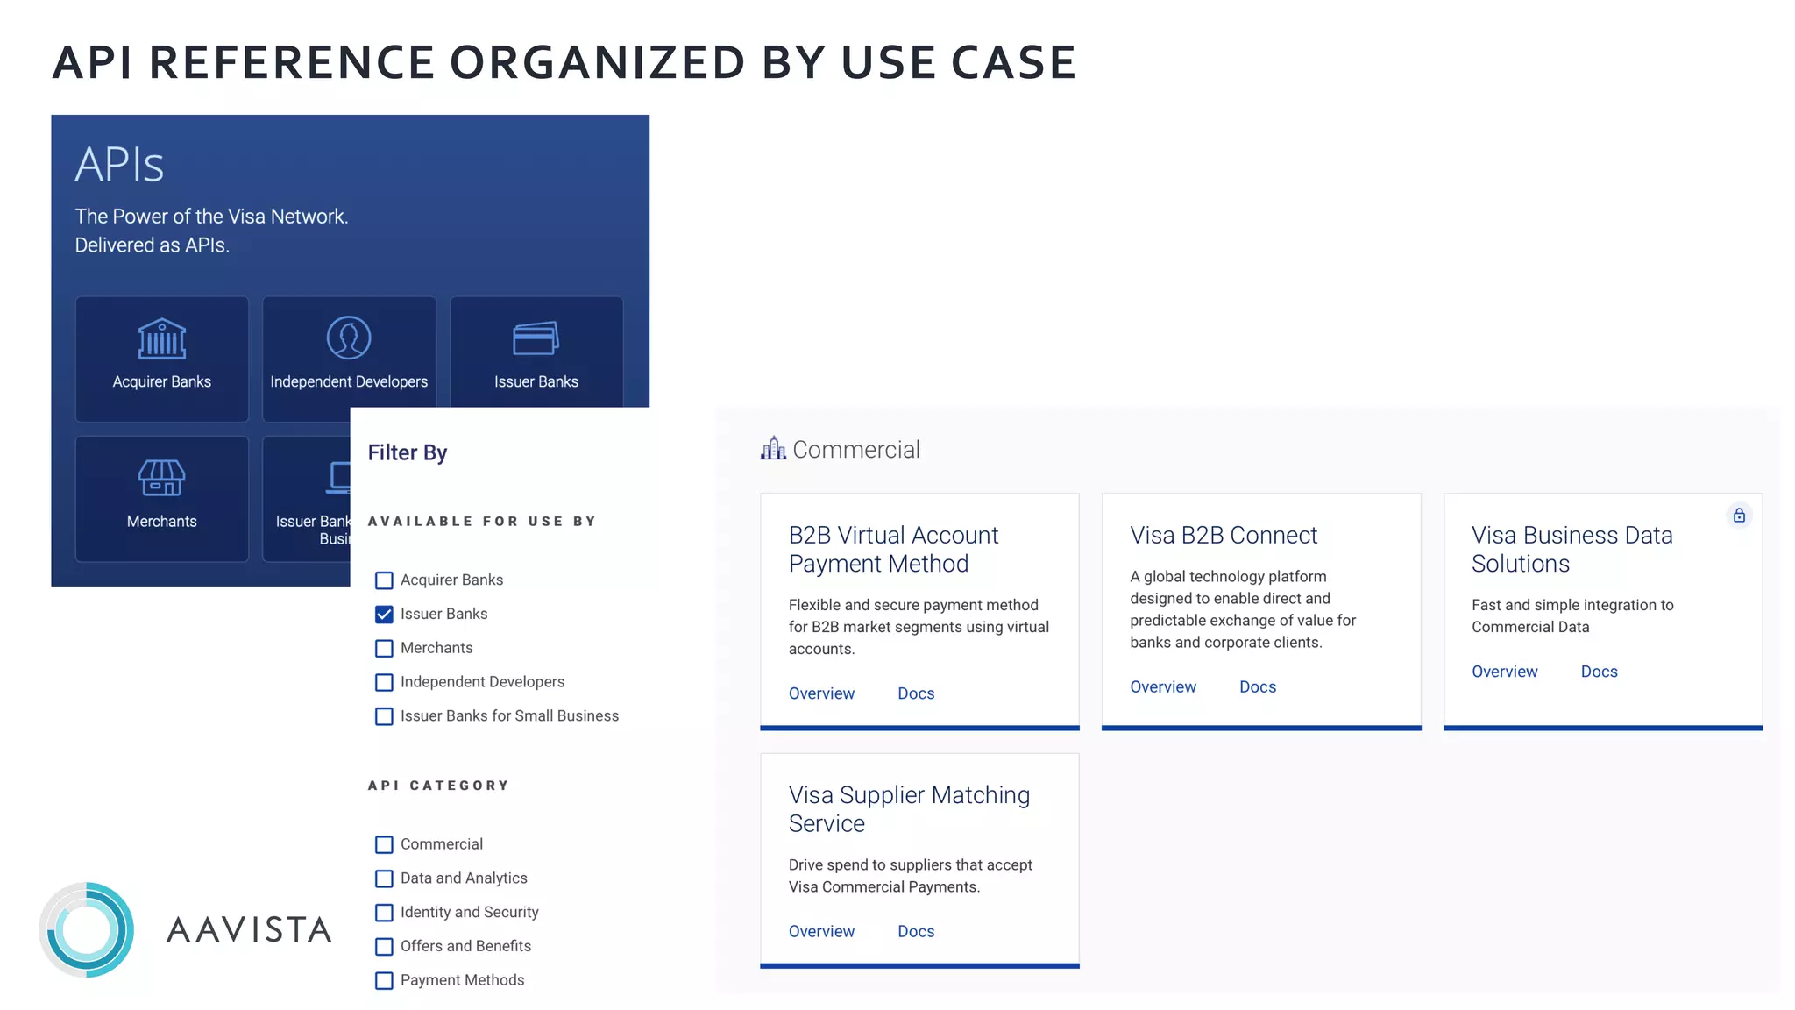Open Overview for Visa Business Data Solutions
1795x1010 pixels.
click(1504, 672)
